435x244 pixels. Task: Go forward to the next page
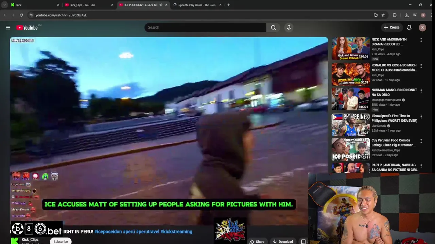pos(13,15)
